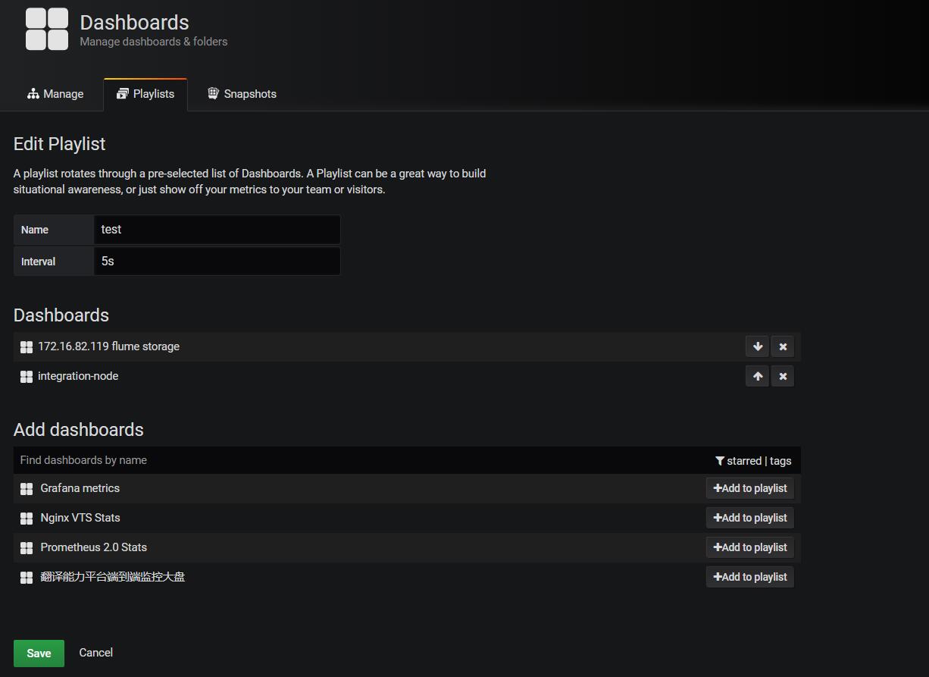Click the Grafana metrics dashboard icon
Screen dimensions: 929x677
pos(27,489)
